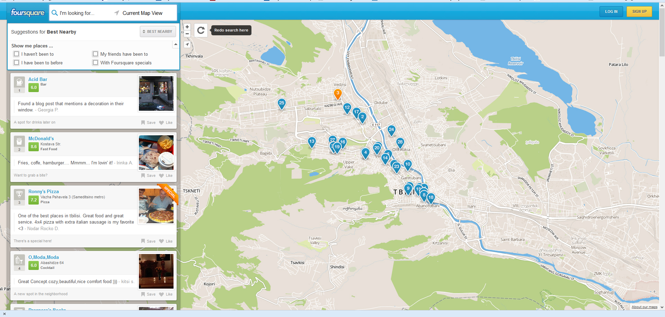665x317 pixels.
Task: Open the O,Moda,Moda photo thumbnail
Action: point(156,271)
